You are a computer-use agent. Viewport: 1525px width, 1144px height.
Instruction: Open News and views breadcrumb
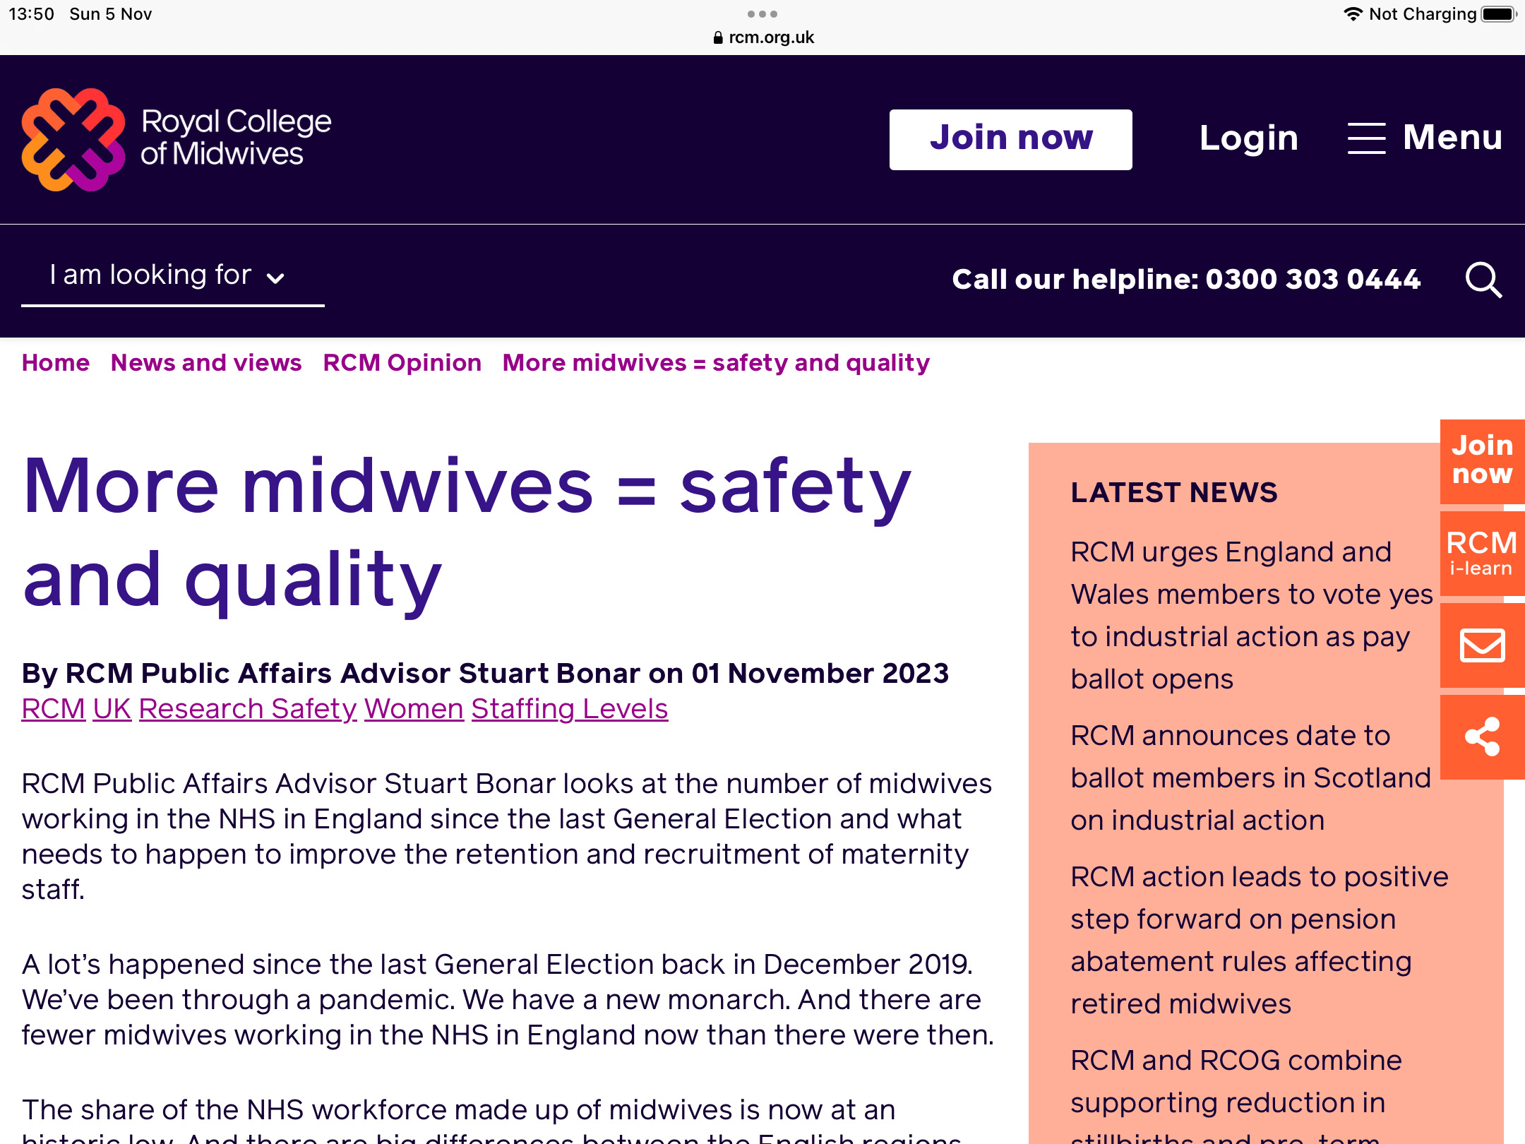pos(206,362)
